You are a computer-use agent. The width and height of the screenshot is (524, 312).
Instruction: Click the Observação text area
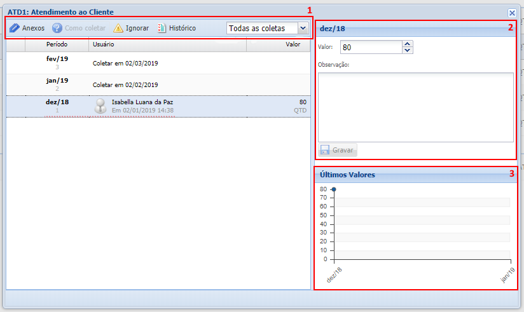415,107
